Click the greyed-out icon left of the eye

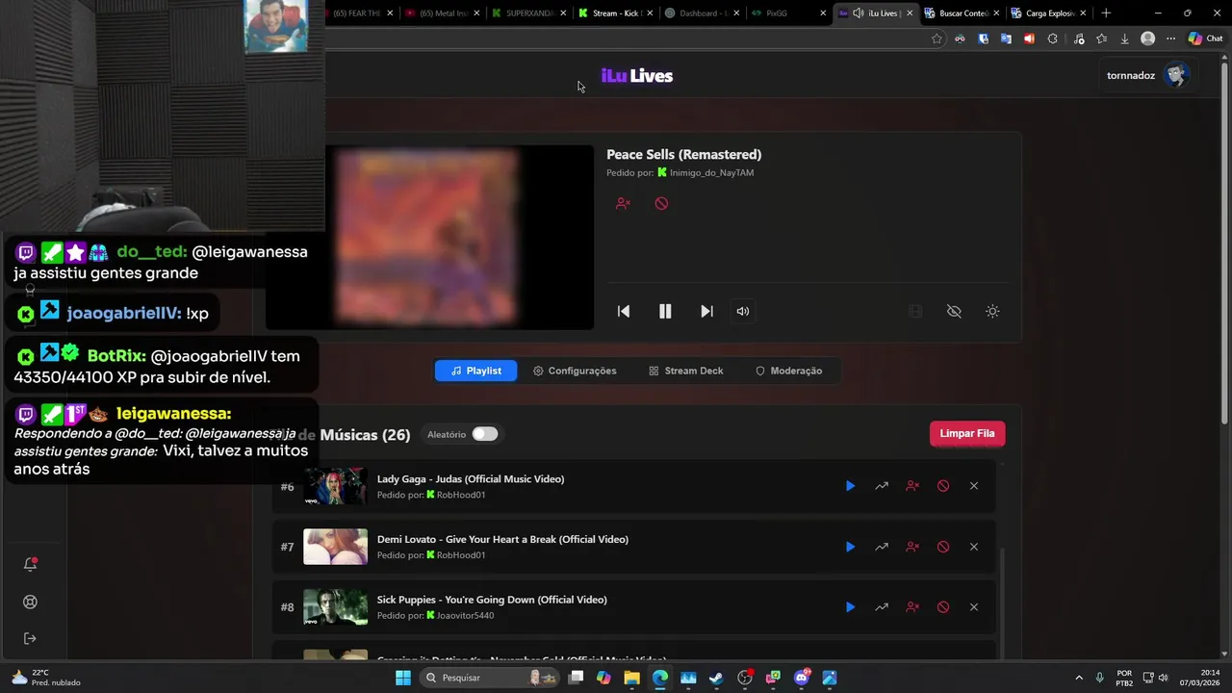click(x=915, y=311)
